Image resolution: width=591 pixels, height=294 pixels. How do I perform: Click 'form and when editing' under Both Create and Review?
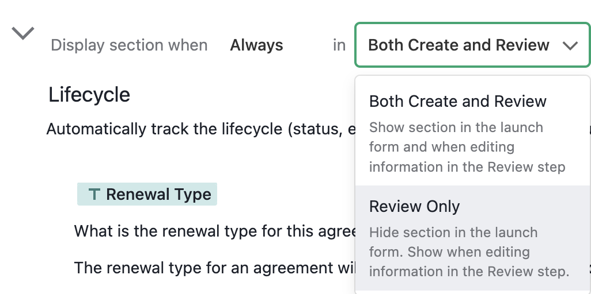tap(442, 147)
